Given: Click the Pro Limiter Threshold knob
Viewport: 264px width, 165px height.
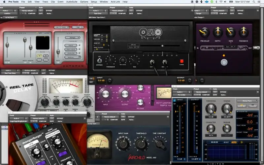Looking at the screenshot, I should click(x=211, y=109).
